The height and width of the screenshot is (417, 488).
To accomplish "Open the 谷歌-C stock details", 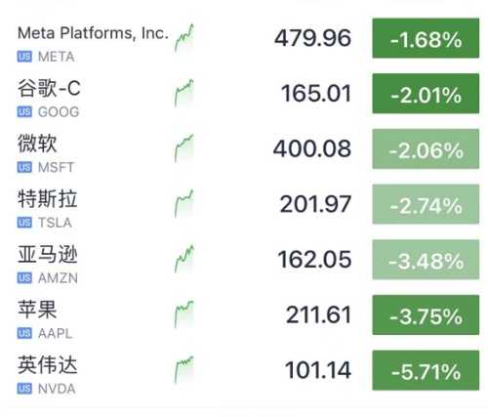I will (x=244, y=94).
